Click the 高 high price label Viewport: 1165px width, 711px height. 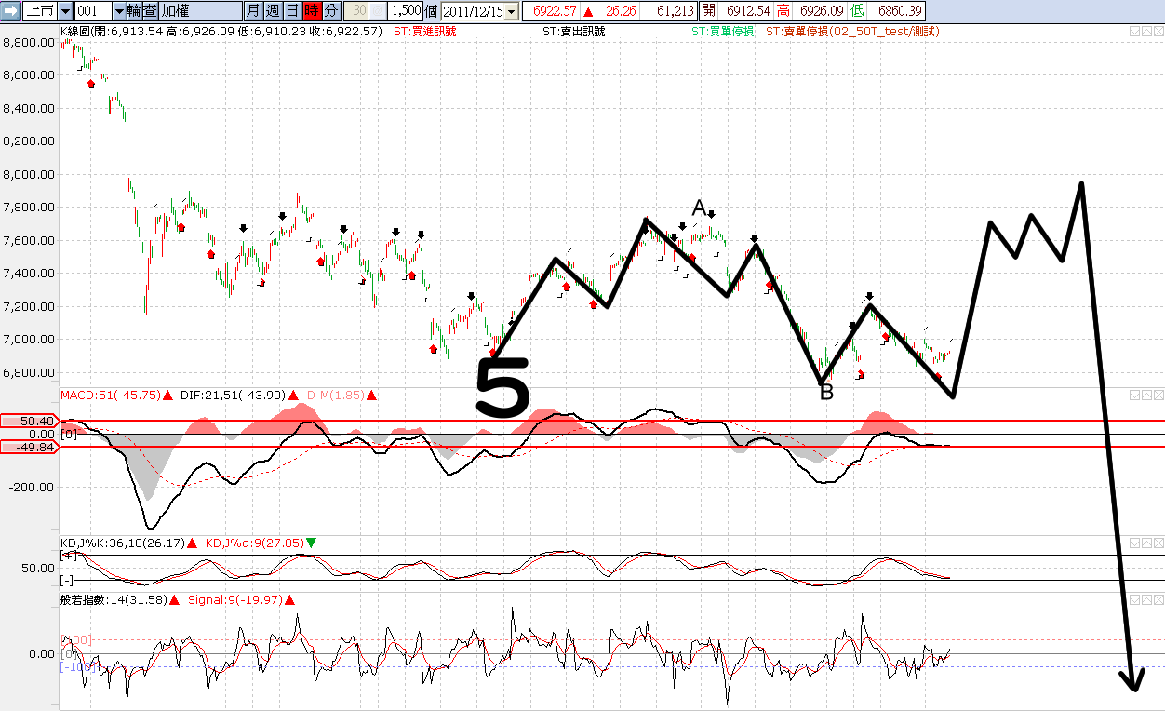click(783, 11)
